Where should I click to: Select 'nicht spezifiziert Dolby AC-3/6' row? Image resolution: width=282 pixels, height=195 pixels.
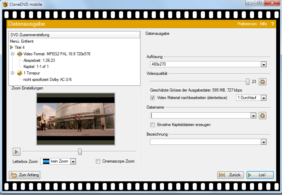click(47, 80)
